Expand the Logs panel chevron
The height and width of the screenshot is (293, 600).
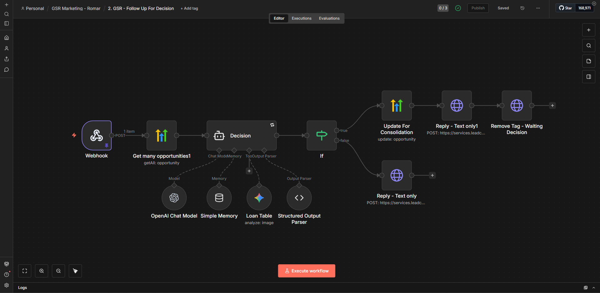(594, 288)
